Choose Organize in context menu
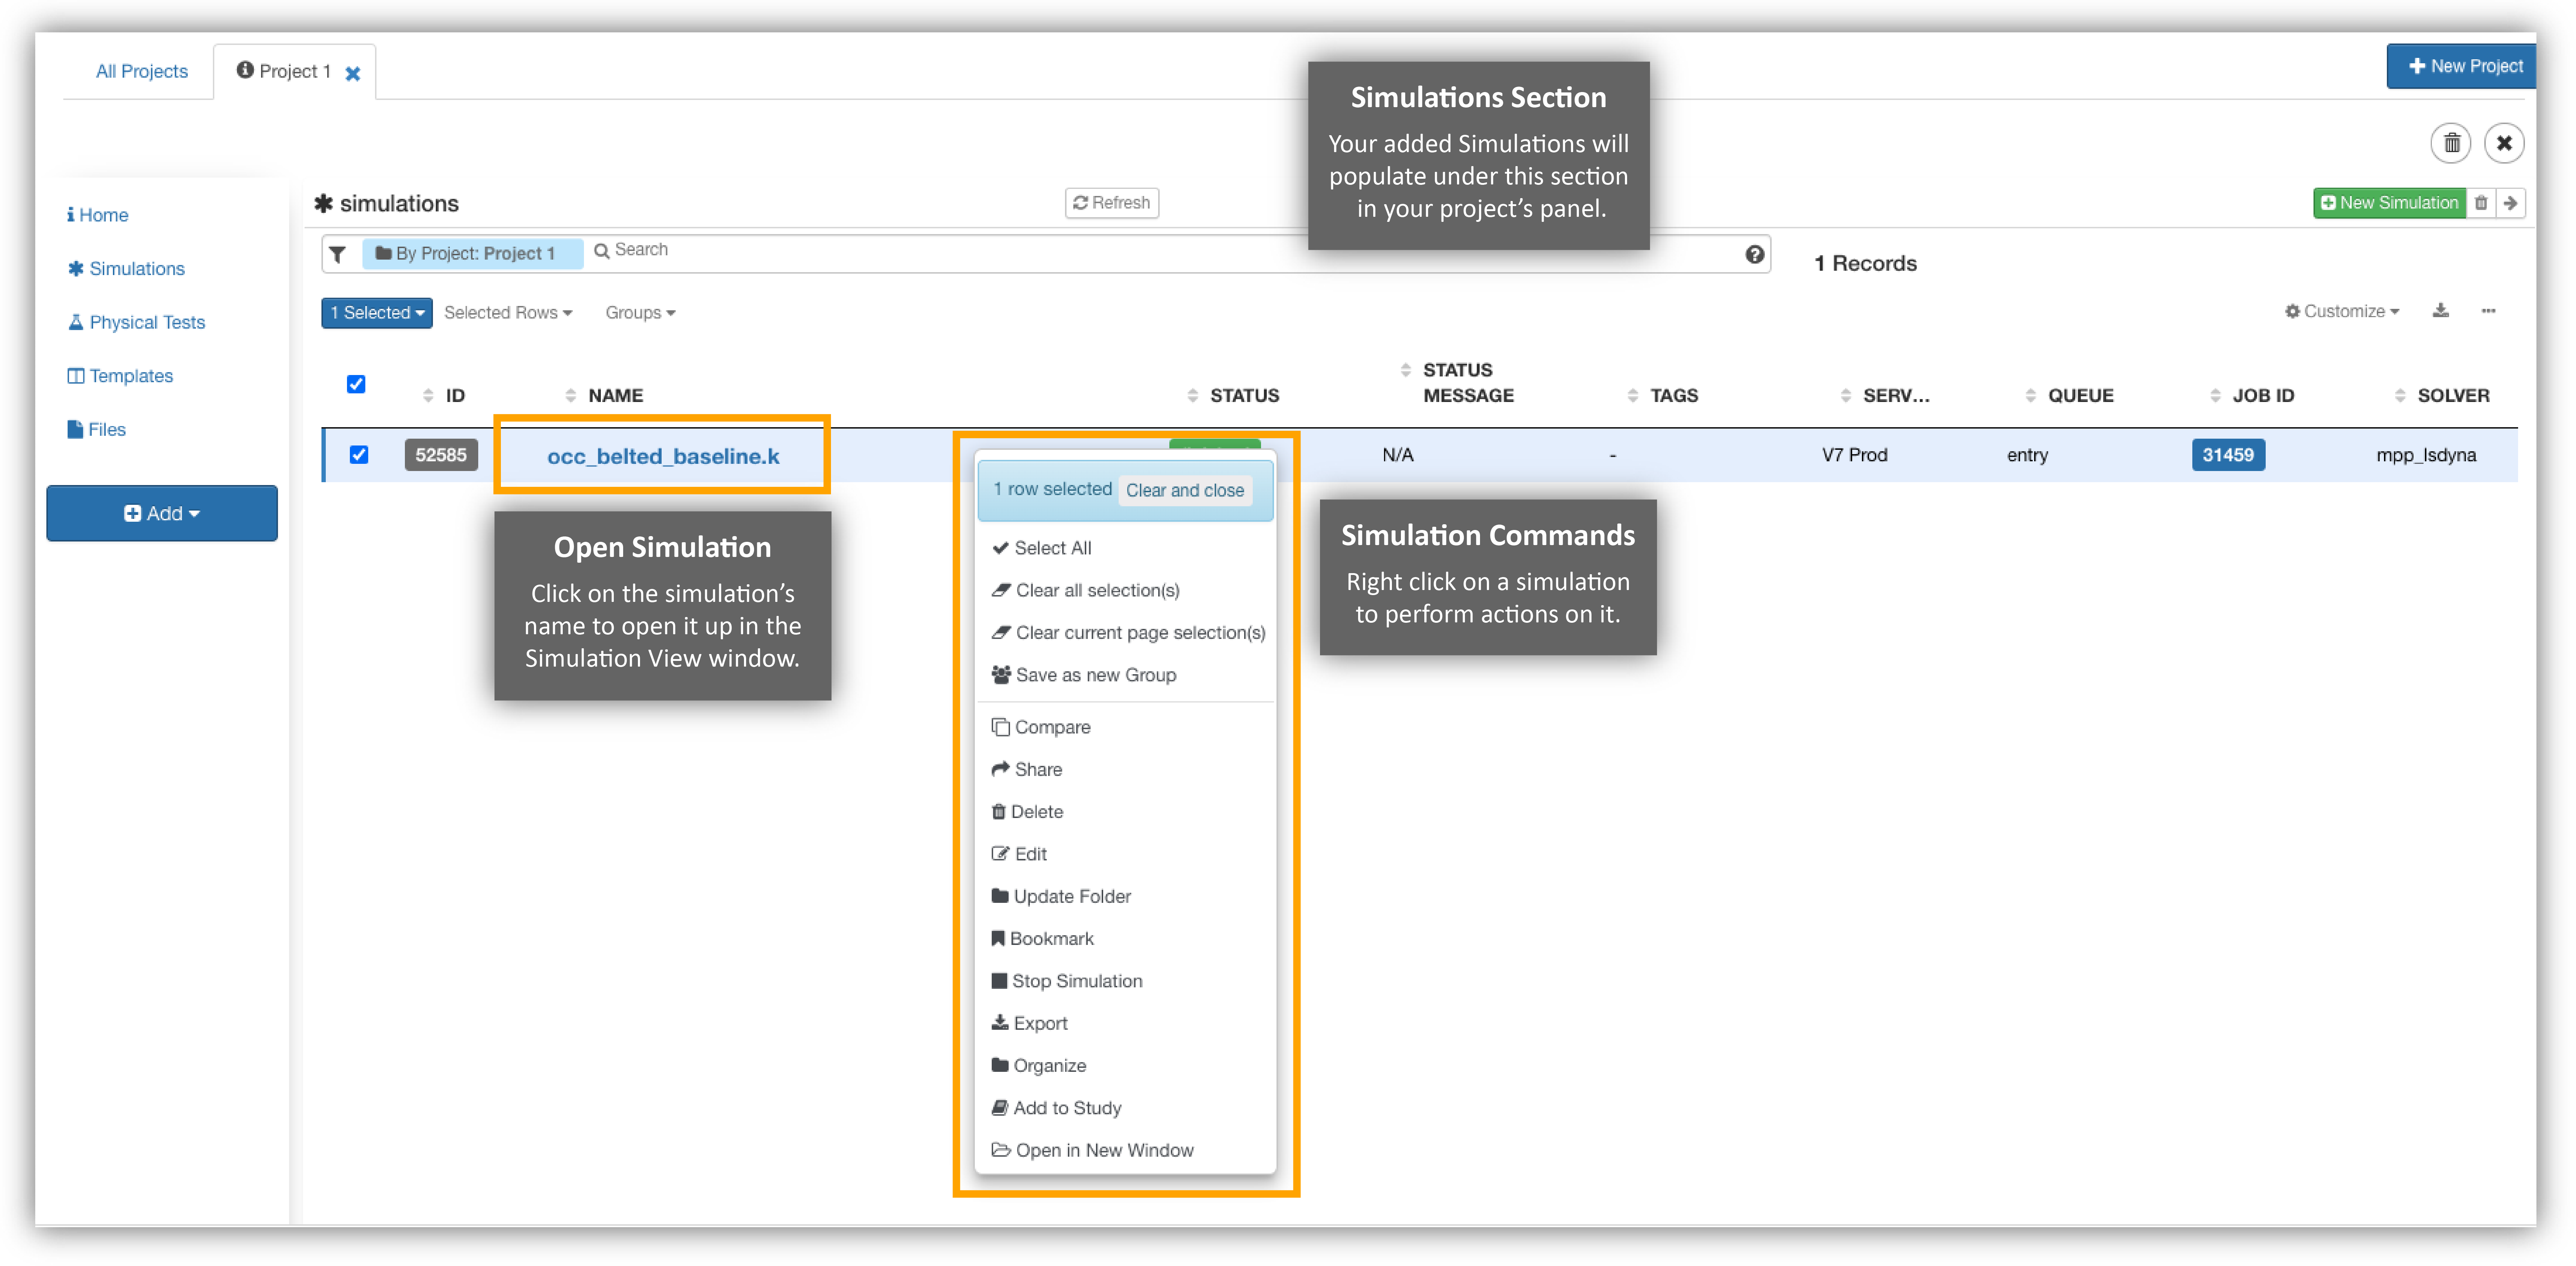 point(1038,1066)
